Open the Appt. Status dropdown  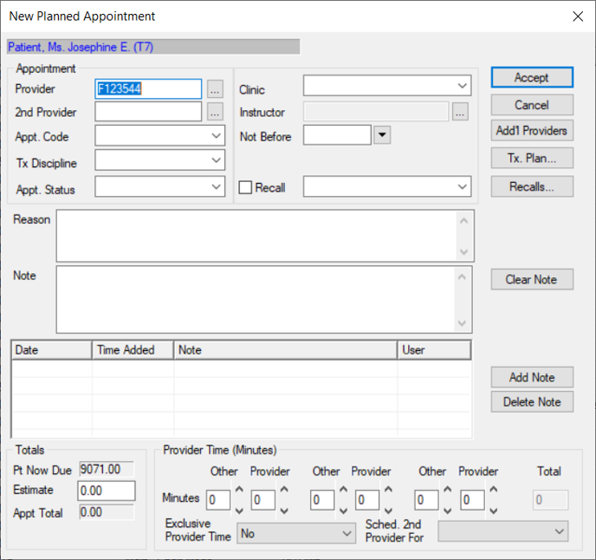coord(216,186)
